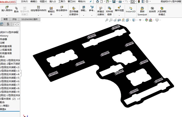The width and height of the screenshot is (182, 117).
Task: Click the New document icon
Action: pos(102,1)
